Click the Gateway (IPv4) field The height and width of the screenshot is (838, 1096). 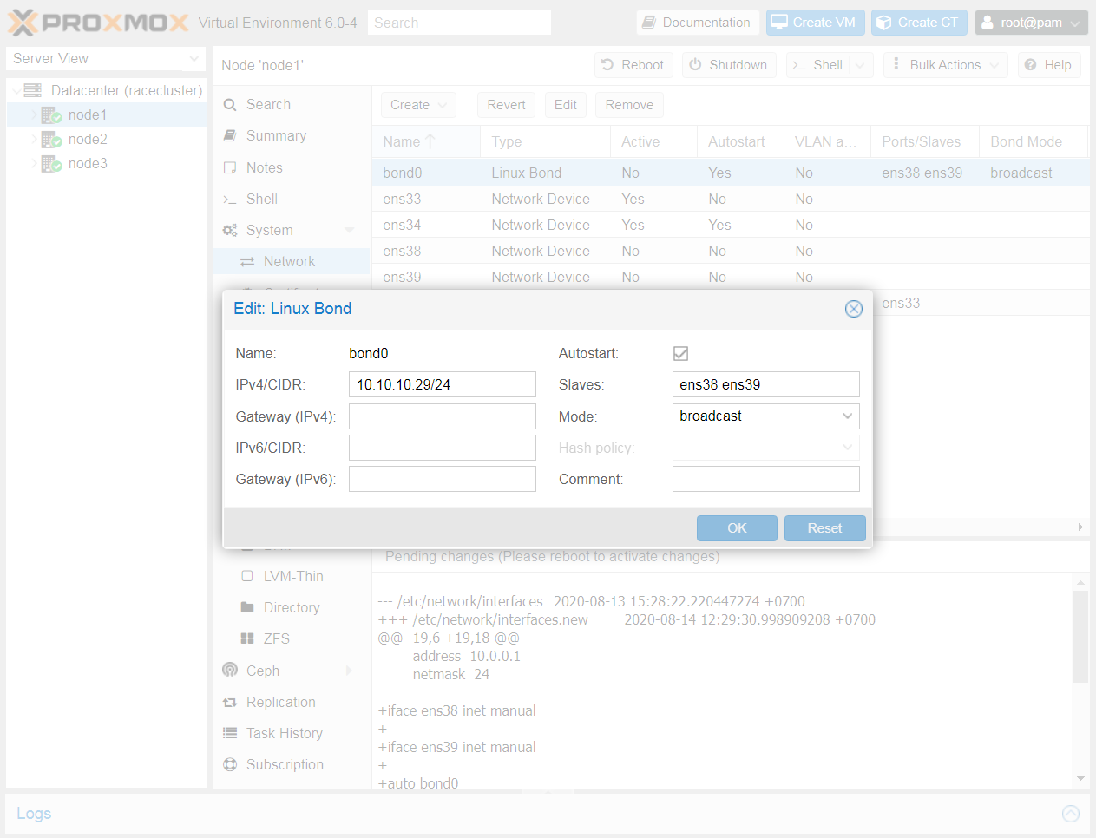pyautogui.click(x=443, y=416)
